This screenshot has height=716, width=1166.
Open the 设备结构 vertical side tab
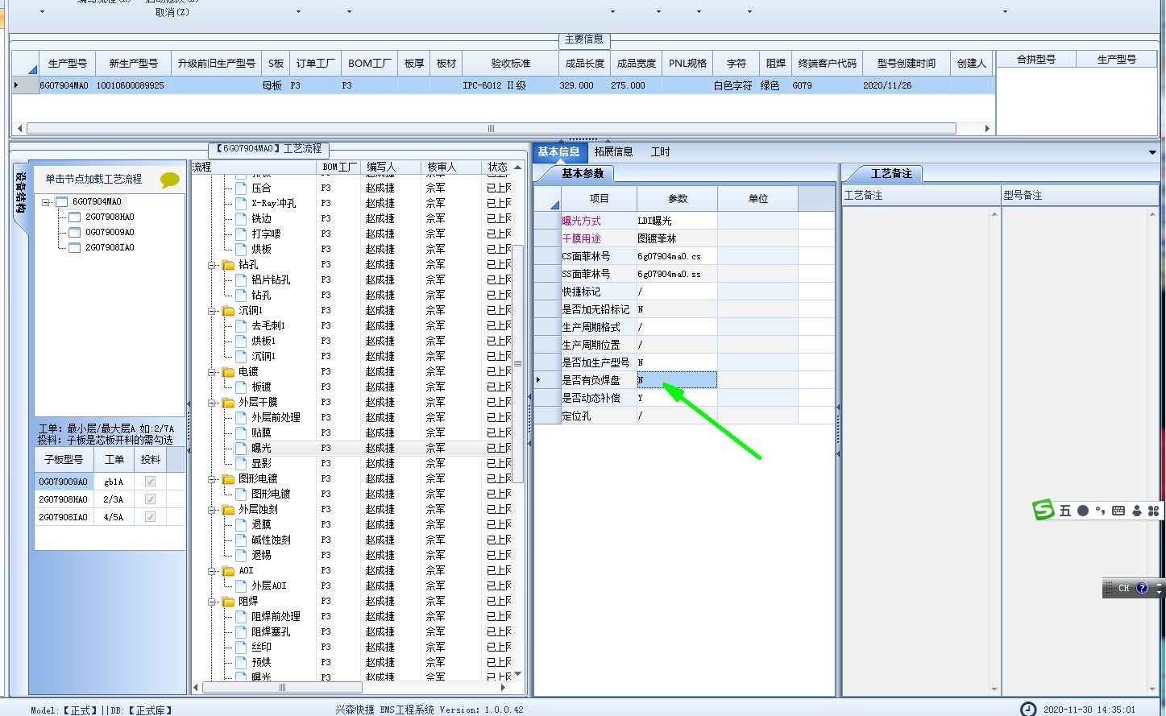(x=20, y=192)
